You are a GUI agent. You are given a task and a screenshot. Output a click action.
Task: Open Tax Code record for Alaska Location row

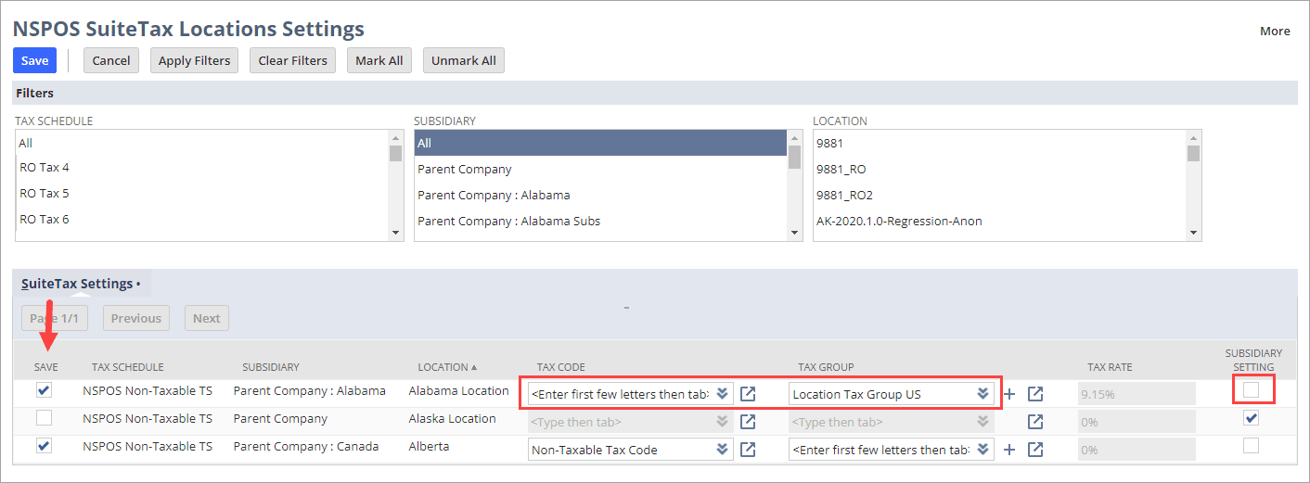click(x=748, y=422)
